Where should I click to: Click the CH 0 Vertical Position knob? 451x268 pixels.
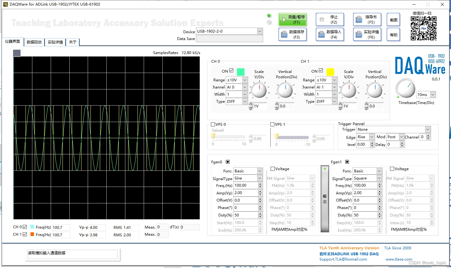pos(285,90)
